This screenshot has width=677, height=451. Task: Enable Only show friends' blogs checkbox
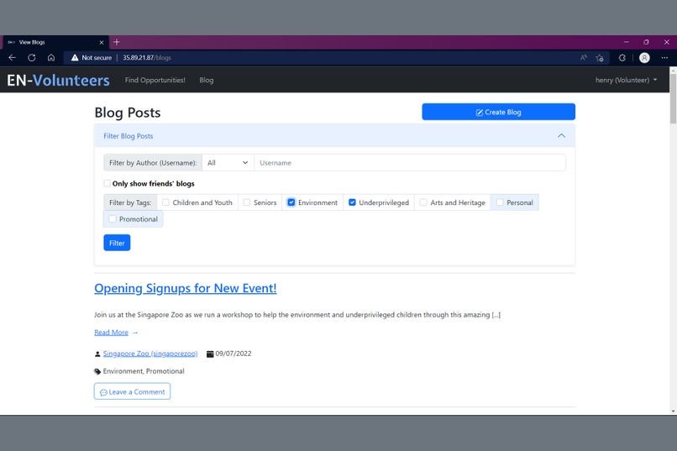click(107, 183)
